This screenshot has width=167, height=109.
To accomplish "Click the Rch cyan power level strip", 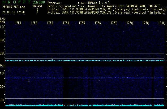I will [85, 105].
